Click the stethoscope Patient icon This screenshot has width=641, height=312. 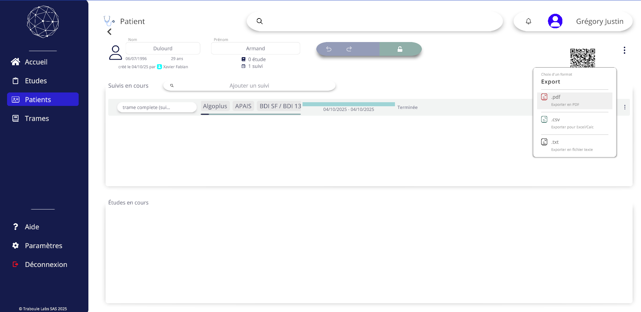pyautogui.click(x=109, y=21)
